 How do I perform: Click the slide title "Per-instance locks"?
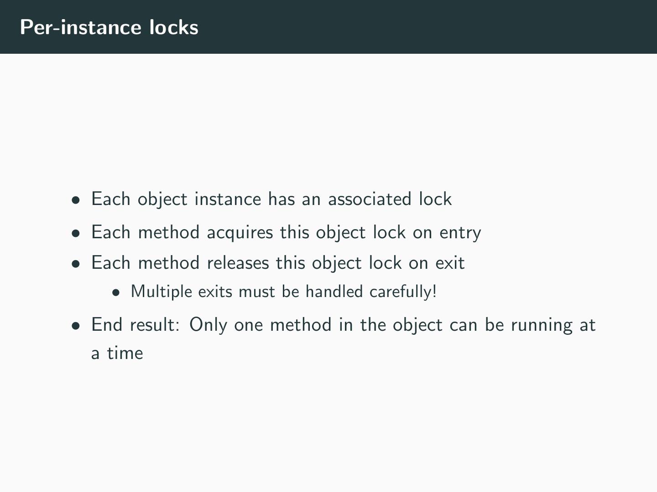click(x=109, y=27)
